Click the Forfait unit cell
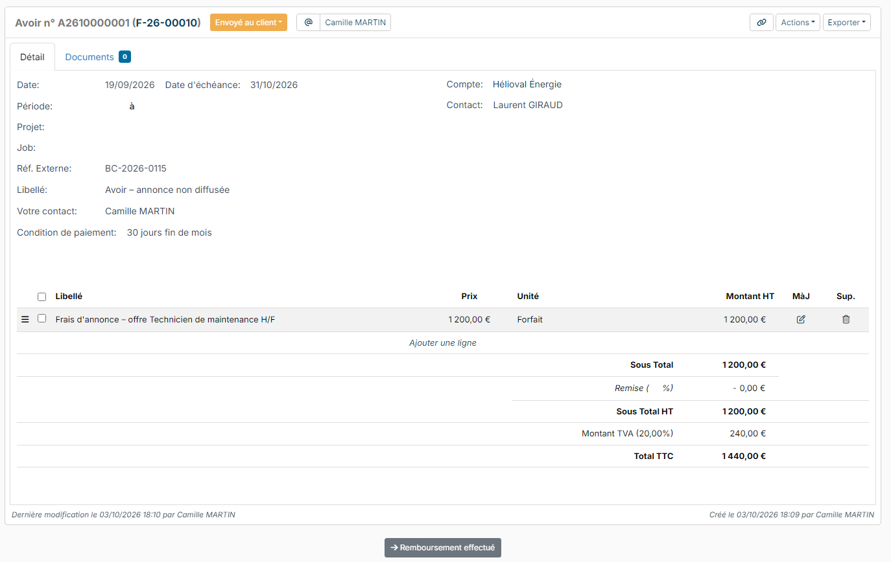The width and height of the screenshot is (891, 562). click(x=530, y=319)
